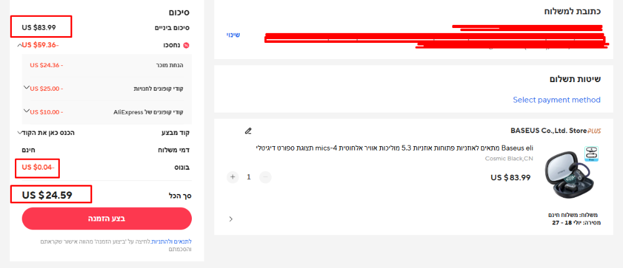
Task: Collapse the US $59.36 savings breakdown
Action: pos(19,45)
